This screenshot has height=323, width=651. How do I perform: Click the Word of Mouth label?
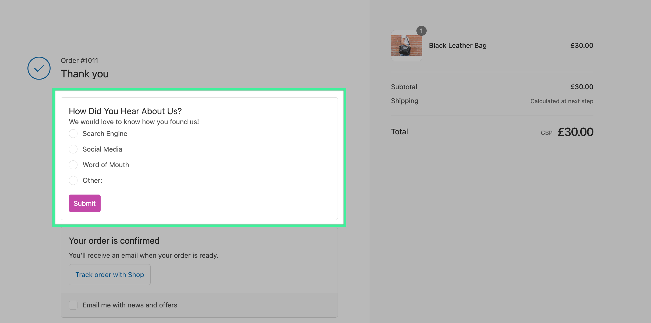pyautogui.click(x=106, y=165)
